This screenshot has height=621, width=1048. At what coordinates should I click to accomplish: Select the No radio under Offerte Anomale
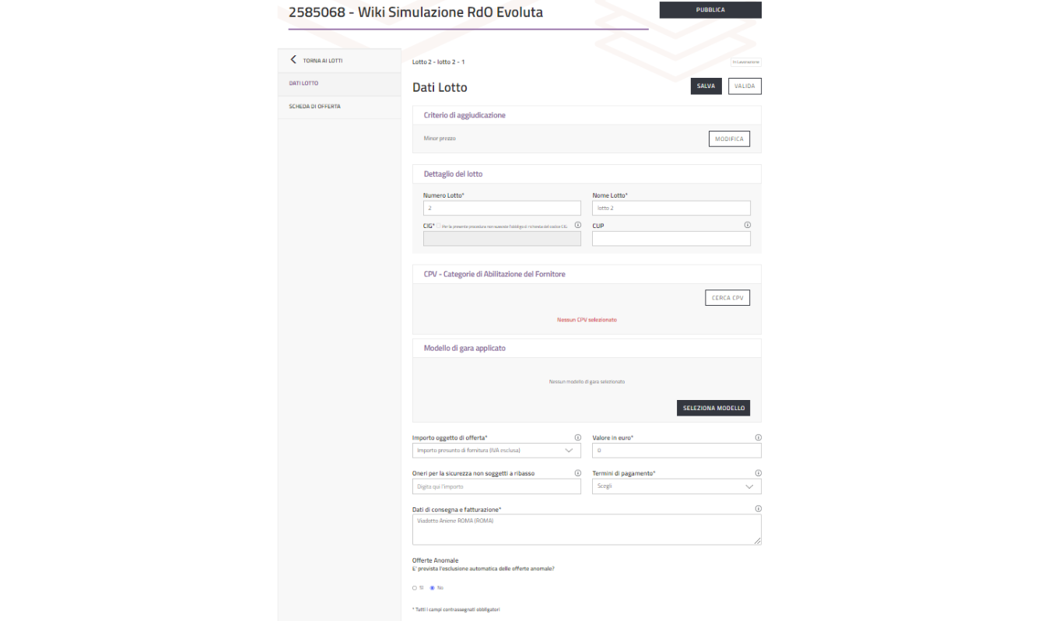[x=432, y=588]
